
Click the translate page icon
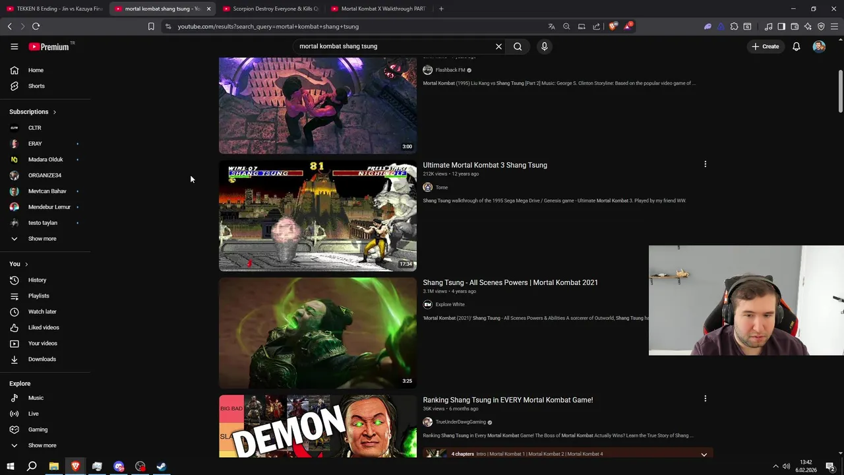(x=551, y=26)
